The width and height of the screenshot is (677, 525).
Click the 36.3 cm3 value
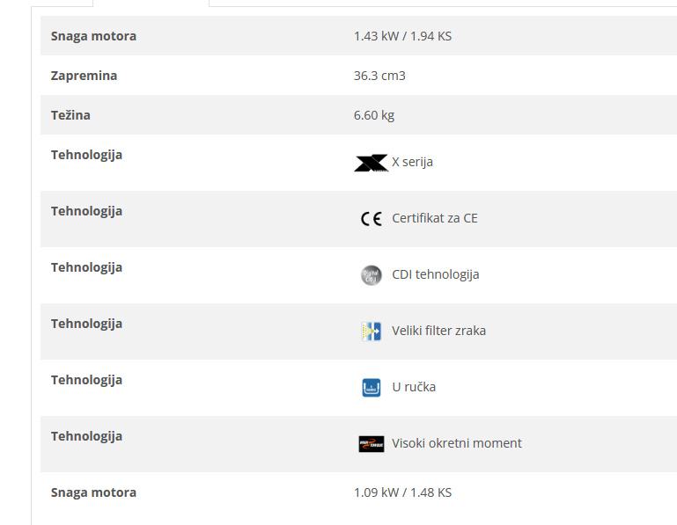click(x=379, y=76)
